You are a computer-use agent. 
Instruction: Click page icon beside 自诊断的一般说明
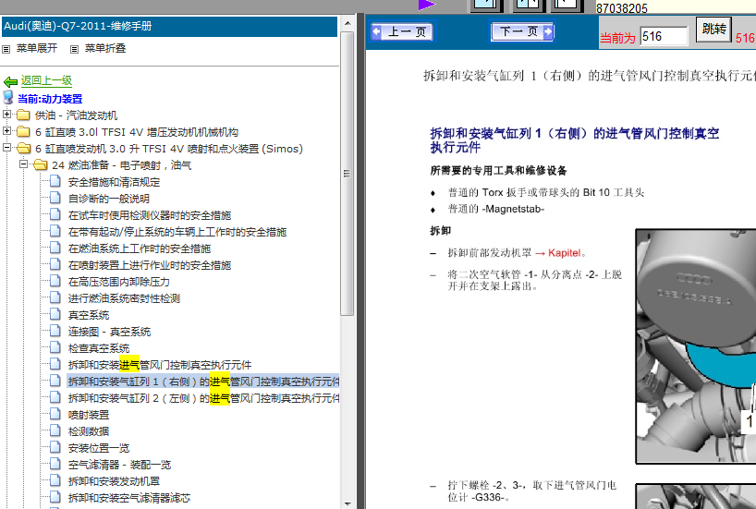click(x=55, y=198)
